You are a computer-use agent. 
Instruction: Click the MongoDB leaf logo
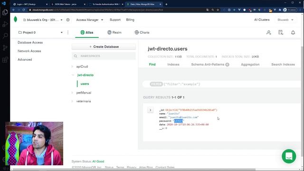point(16,19)
